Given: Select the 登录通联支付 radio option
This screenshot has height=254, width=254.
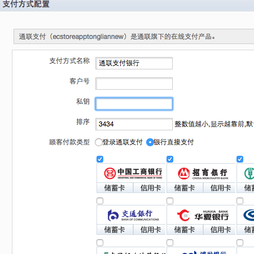Looking at the screenshot, I should point(99,142).
